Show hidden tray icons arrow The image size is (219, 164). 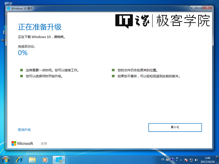click(181, 160)
